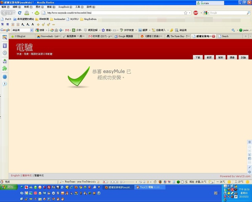Click the sidebar image search icon
252x202 pixels.
(5, 37)
